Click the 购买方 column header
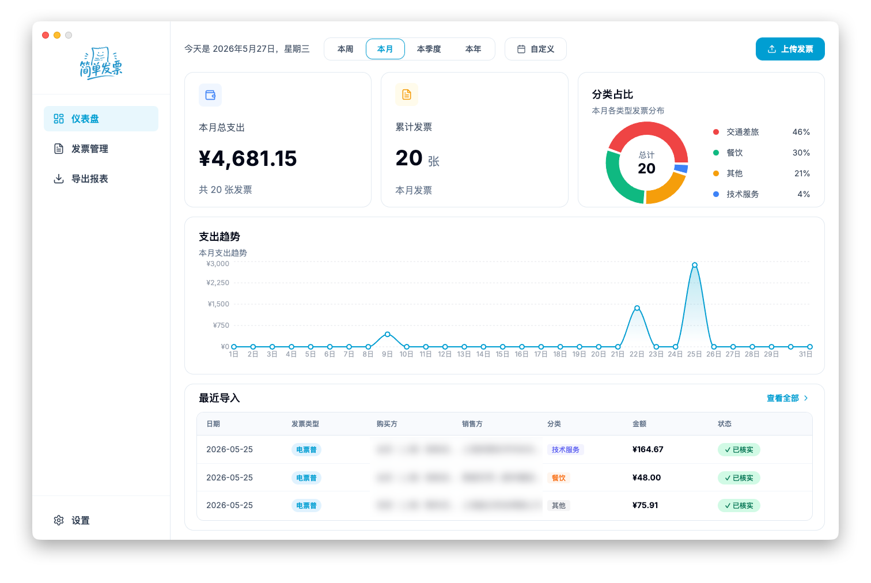The image size is (871, 583). pos(387,424)
